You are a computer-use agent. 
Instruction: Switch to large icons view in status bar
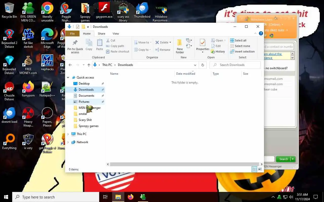click(260, 169)
